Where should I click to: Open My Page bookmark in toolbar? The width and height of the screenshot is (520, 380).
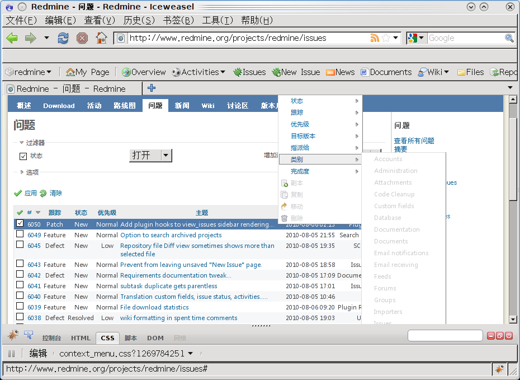[88, 72]
